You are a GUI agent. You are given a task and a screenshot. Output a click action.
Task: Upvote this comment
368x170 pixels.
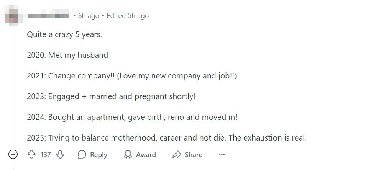click(x=31, y=155)
